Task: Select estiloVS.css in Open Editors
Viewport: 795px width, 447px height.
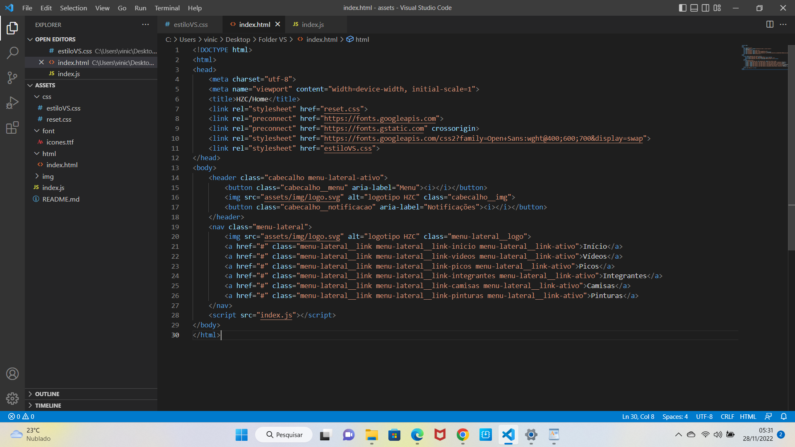Action: [91, 51]
